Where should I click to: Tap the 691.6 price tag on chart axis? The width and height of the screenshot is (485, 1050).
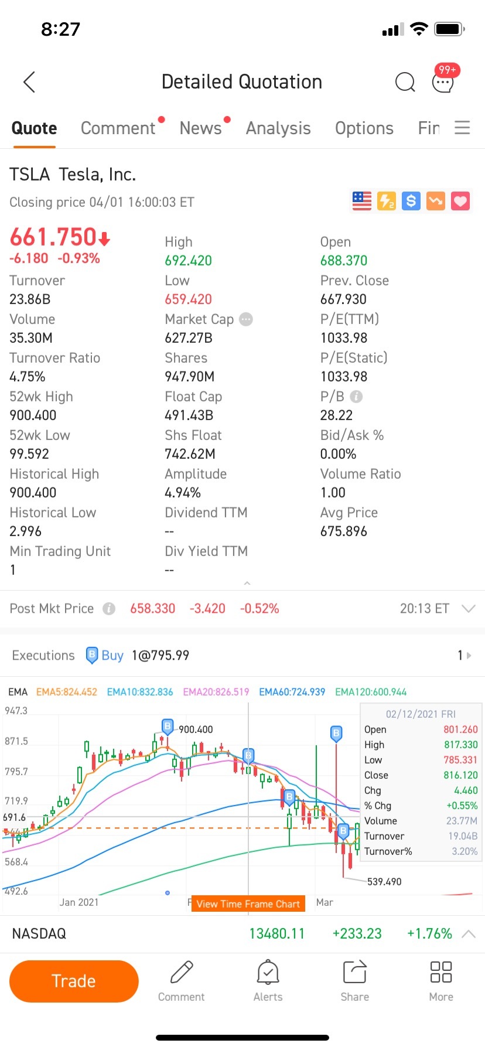coord(15,817)
